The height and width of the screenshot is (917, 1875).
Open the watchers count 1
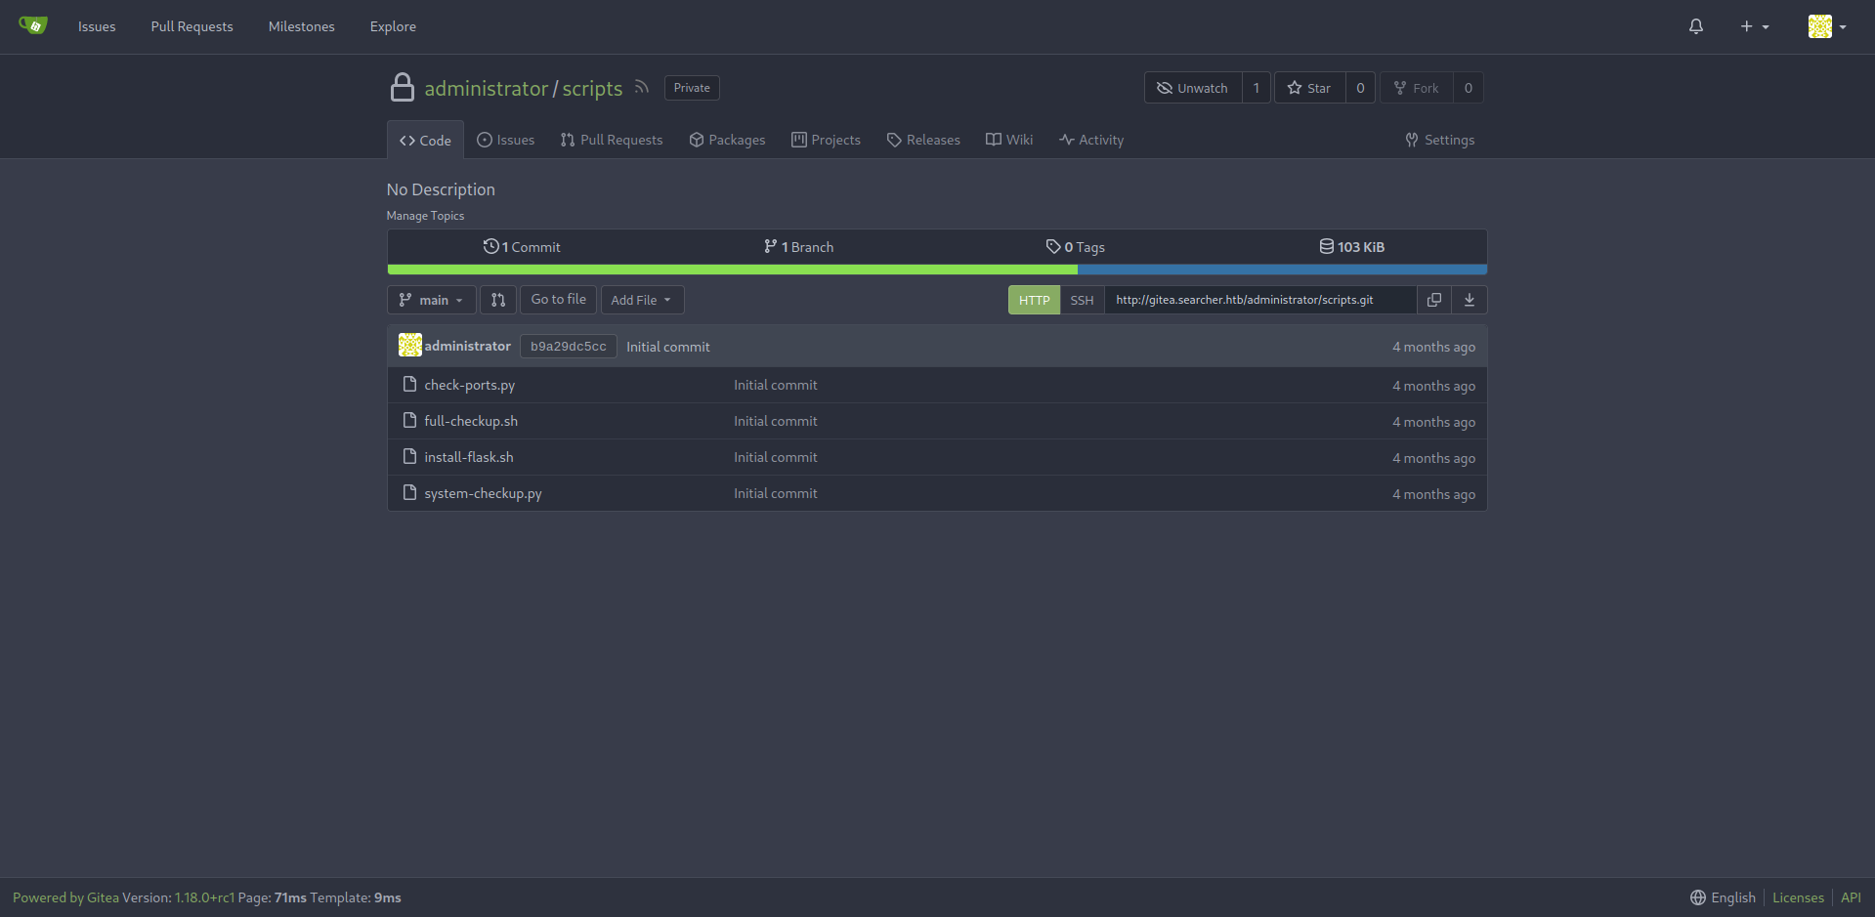1257,88
